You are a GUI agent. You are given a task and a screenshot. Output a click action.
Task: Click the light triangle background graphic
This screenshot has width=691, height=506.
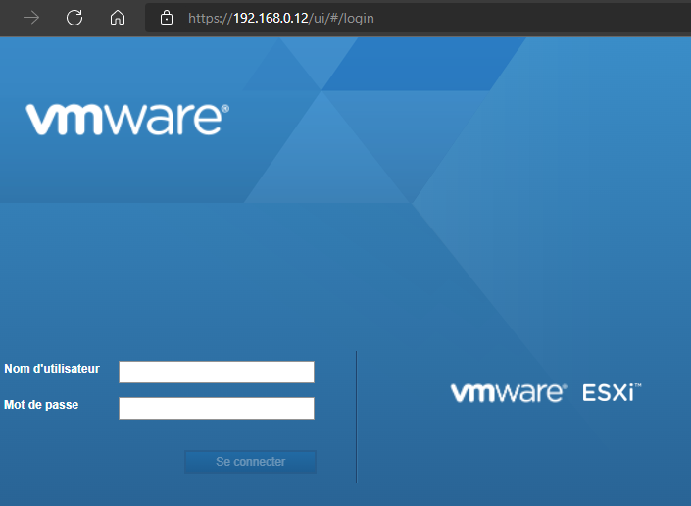(326, 147)
